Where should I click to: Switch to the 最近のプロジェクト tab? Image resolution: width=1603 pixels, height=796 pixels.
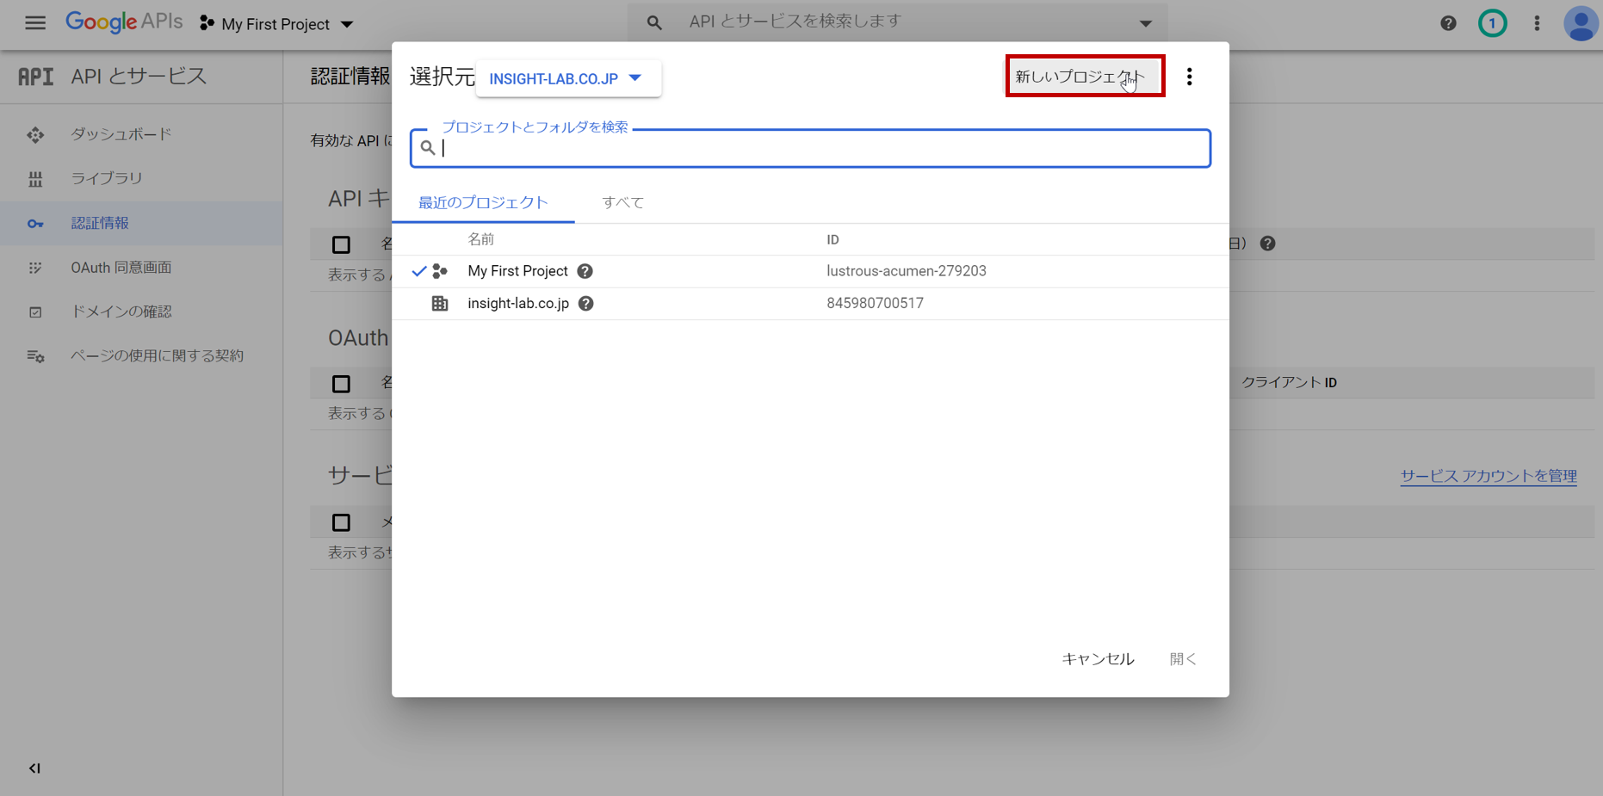(x=483, y=203)
